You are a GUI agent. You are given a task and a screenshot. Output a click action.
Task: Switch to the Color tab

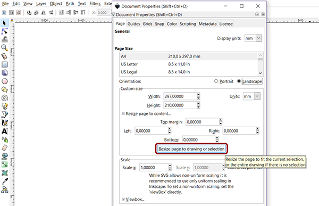point(172,24)
